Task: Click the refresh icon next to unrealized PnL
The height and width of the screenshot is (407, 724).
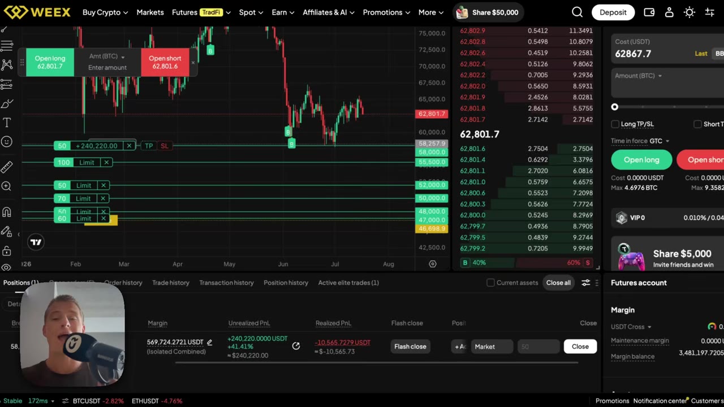Action: click(296, 346)
